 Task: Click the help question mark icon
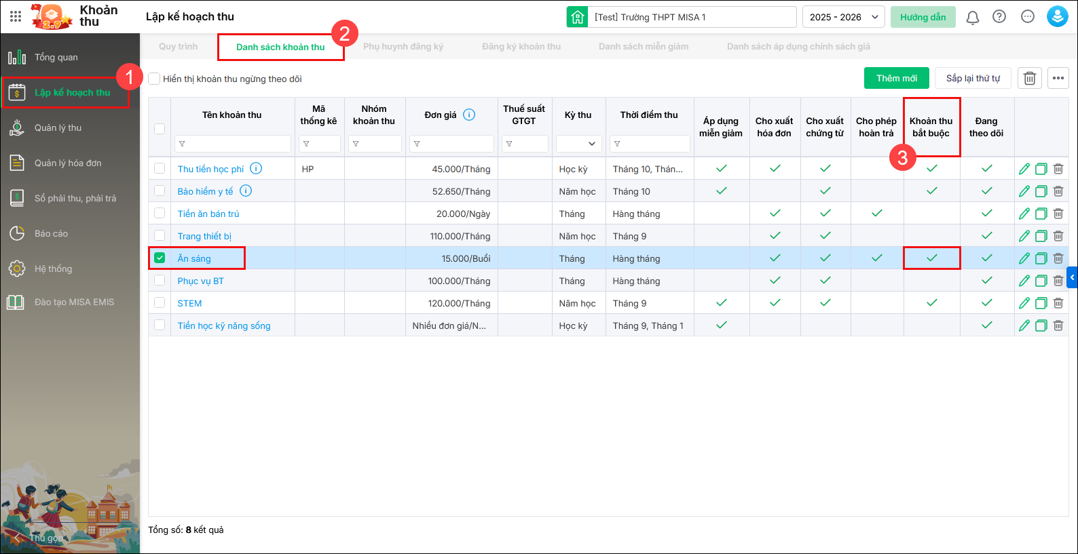coord(999,17)
